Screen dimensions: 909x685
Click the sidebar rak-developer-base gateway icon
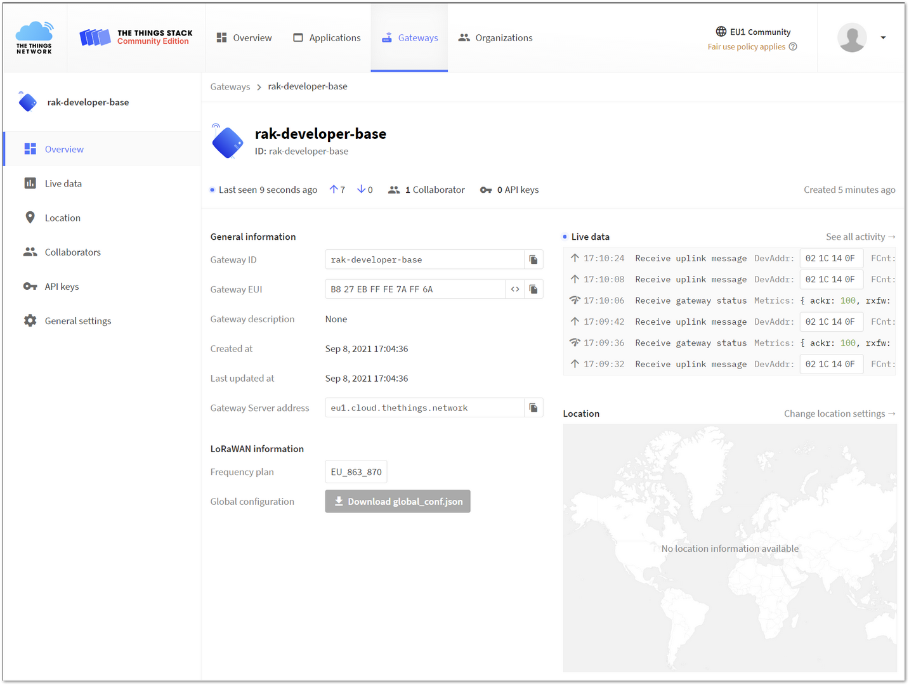click(27, 101)
